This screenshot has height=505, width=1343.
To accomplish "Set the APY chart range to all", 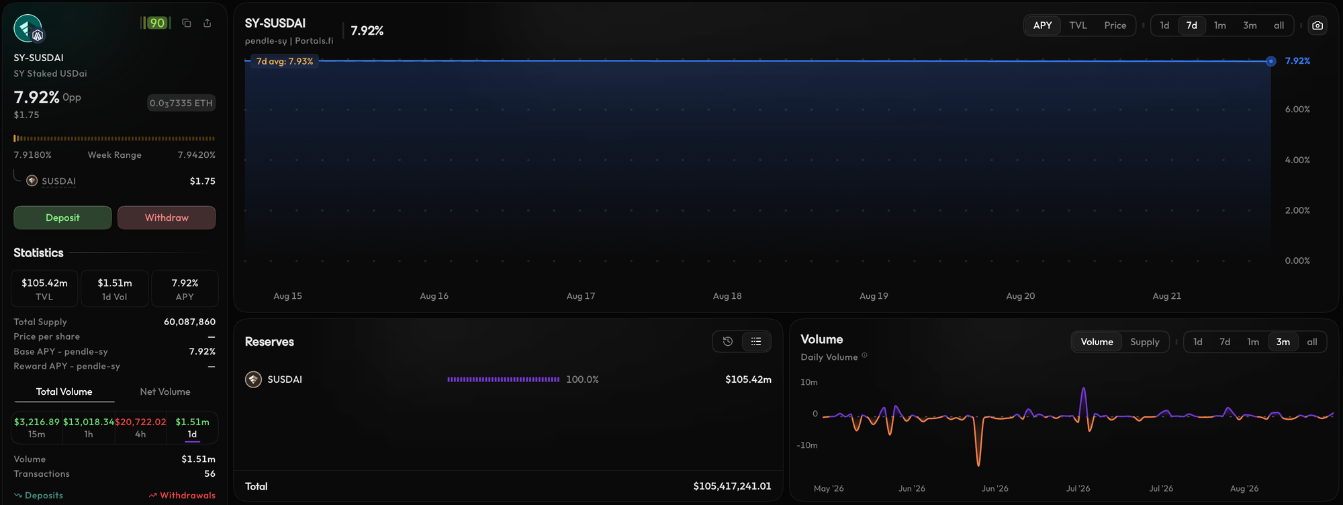I will tap(1279, 26).
